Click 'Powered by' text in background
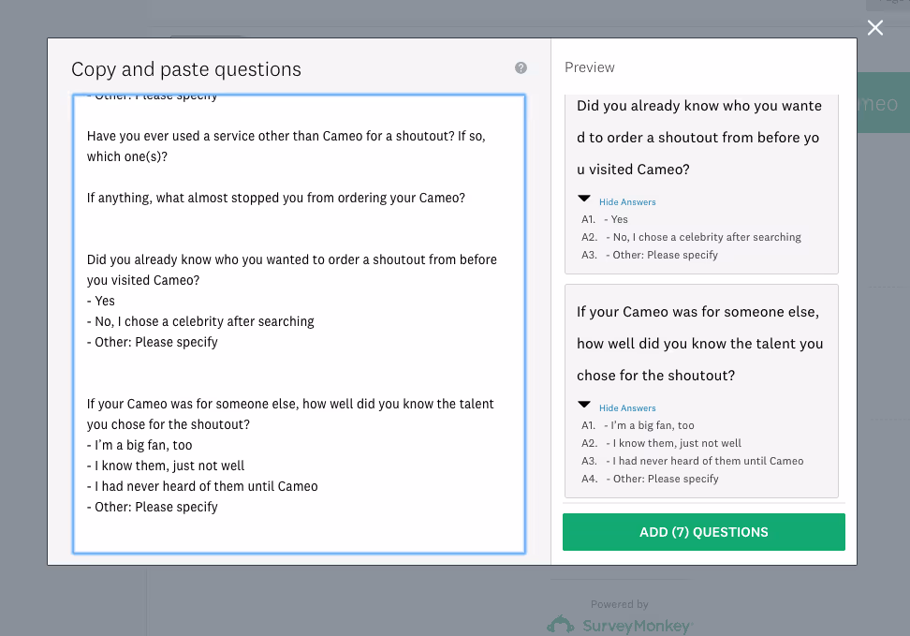Image resolution: width=910 pixels, height=636 pixels. pos(619,604)
